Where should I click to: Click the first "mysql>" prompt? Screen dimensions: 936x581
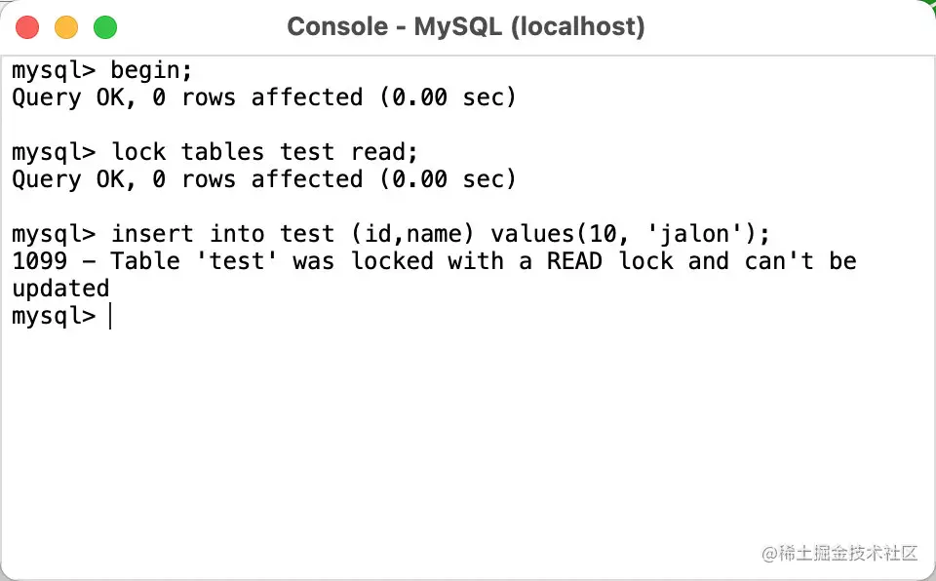pos(54,71)
